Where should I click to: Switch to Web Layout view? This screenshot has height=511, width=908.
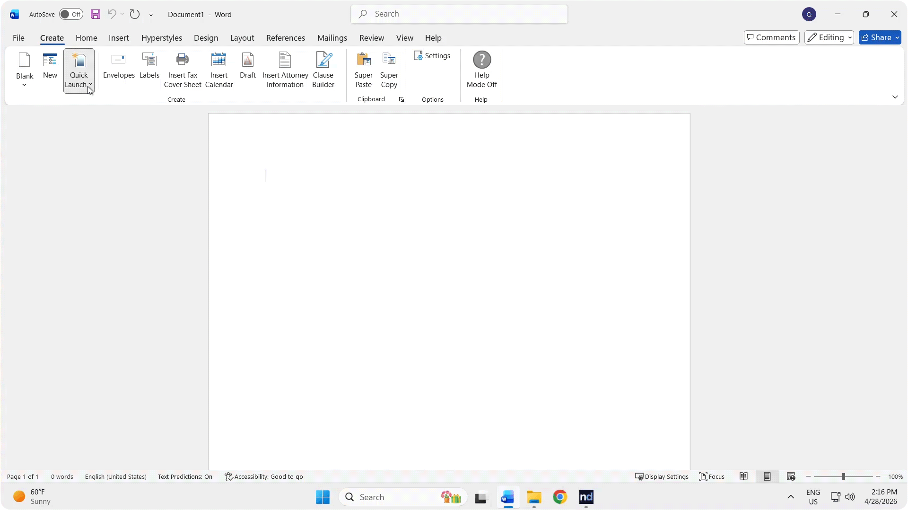pos(791,476)
